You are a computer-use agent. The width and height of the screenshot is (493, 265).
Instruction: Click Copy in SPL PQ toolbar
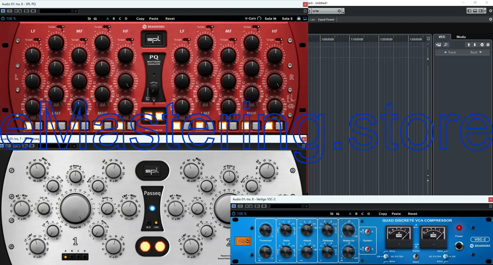140,18
